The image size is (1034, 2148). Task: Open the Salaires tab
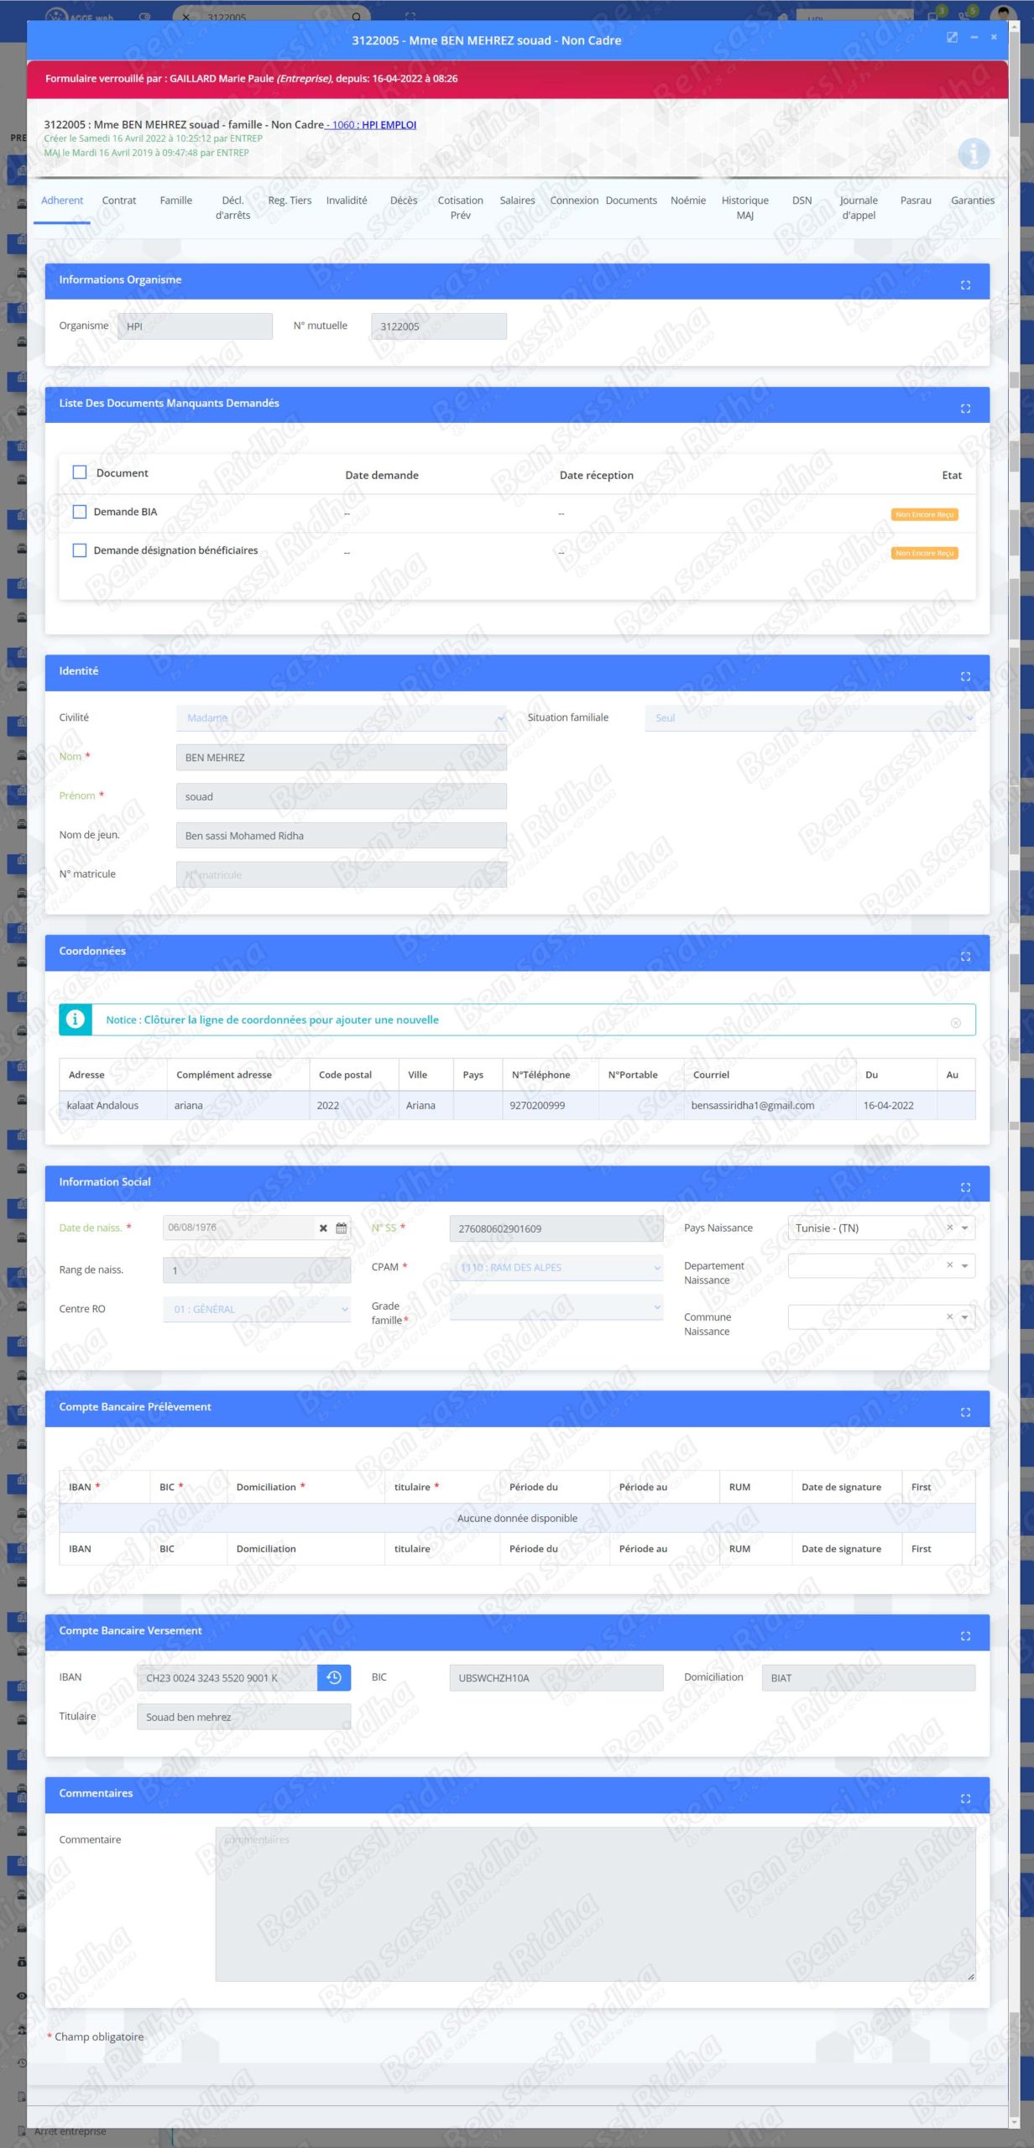pos(517,201)
